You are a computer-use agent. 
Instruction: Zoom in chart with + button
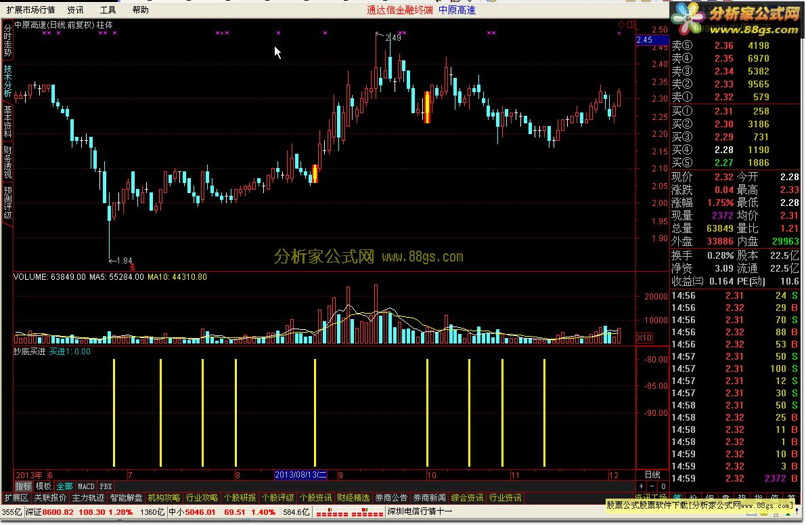[641, 486]
